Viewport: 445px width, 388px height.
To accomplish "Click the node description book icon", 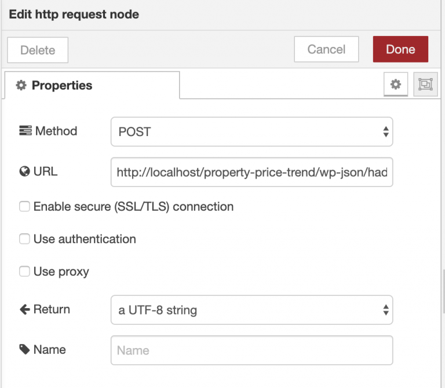I will coord(425,85).
